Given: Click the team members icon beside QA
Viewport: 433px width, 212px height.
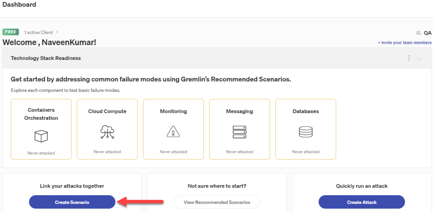Looking at the screenshot, I should [x=418, y=33].
